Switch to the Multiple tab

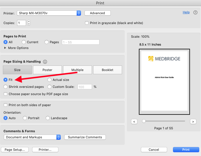point(78,70)
